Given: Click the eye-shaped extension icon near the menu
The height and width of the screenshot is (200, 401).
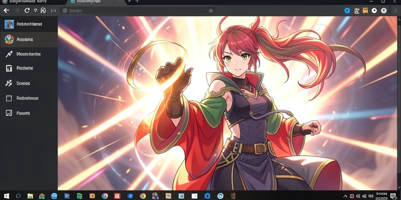Looking at the screenshot, I should click(x=384, y=11).
